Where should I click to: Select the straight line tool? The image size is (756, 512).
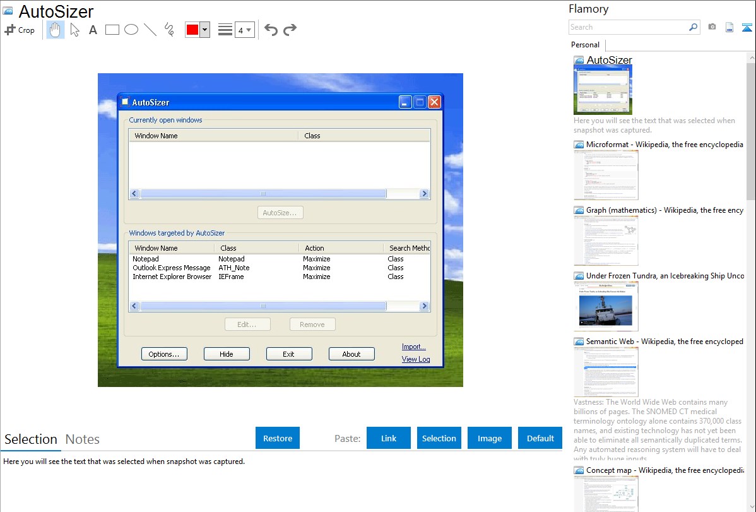point(150,30)
